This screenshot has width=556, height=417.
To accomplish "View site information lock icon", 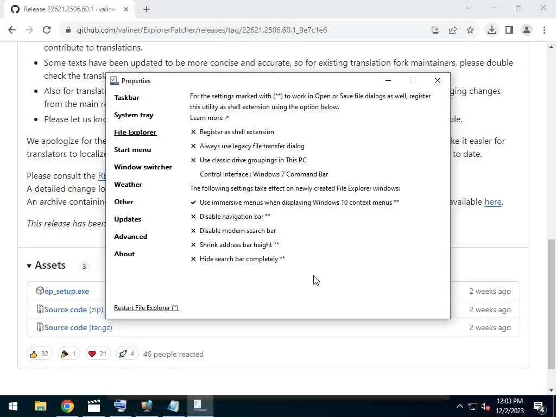I will [68, 30].
